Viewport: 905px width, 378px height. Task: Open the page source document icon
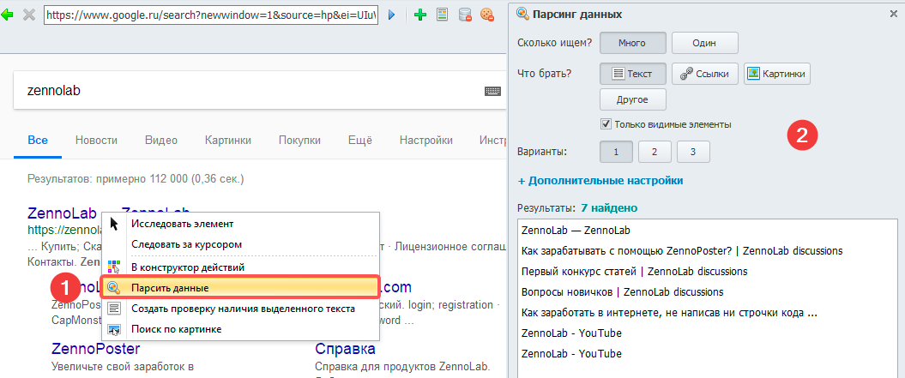click(443, 15)
